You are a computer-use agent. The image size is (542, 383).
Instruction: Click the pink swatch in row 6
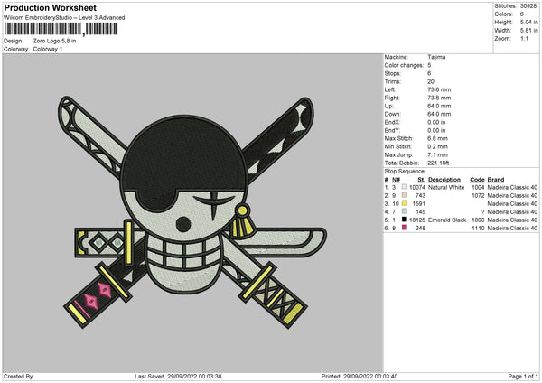405,228
